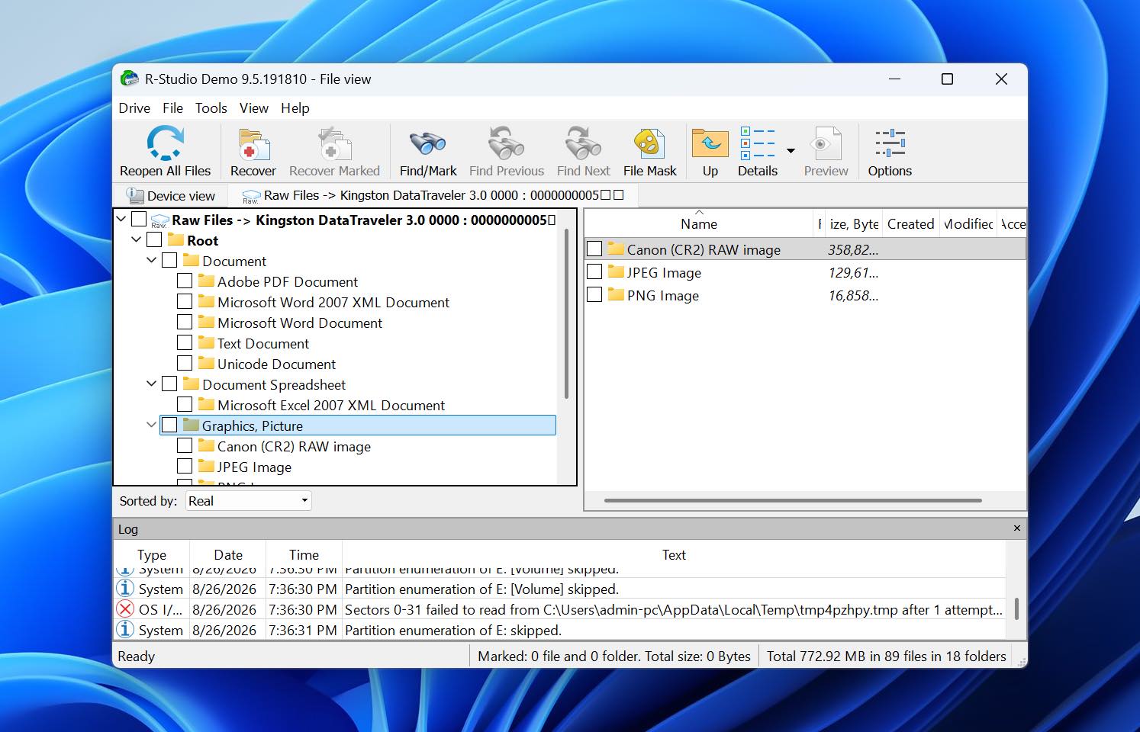Click the info icon on the last log row
The image size is (1140, 732).
125,630
